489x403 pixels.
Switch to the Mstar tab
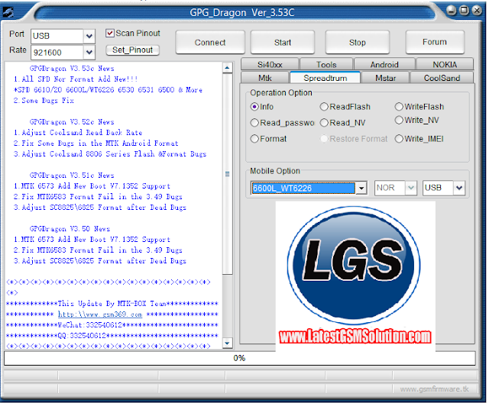point(385,78)
